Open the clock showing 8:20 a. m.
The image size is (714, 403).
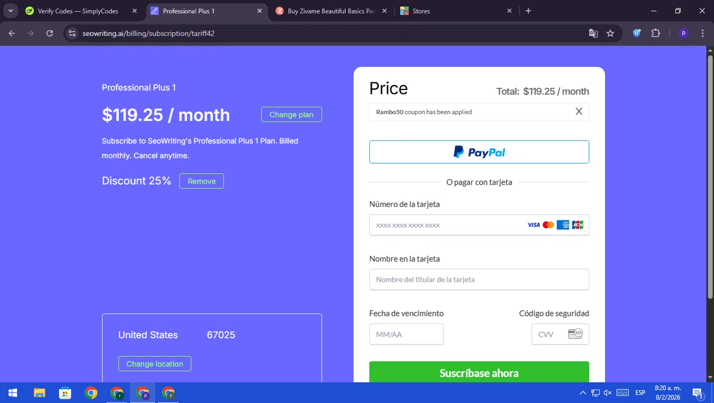(668, 393)
